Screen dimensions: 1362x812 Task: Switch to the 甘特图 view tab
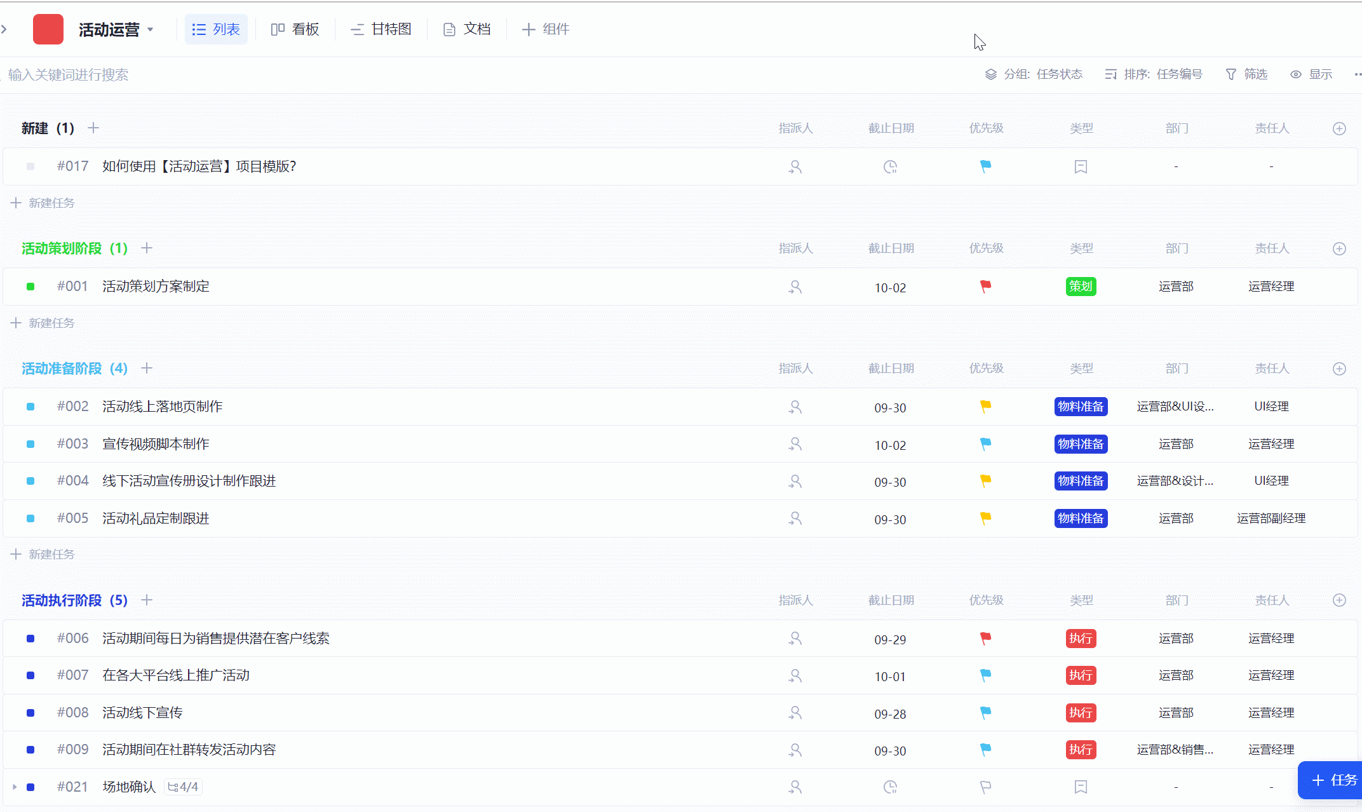coord(381,29)
